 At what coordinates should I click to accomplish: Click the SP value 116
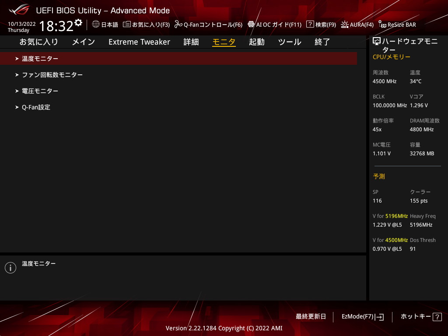coord(377,201)
